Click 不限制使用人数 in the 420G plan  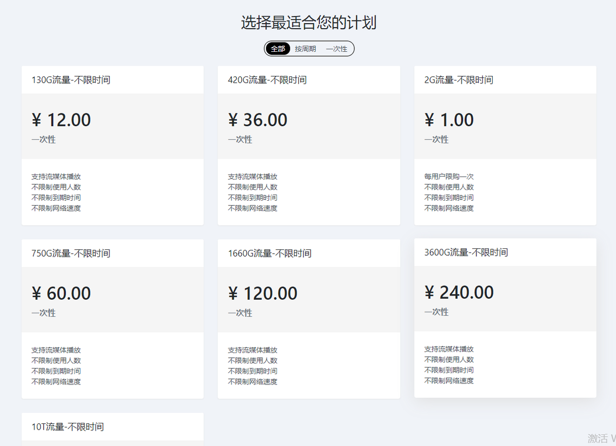click(x=253, y=187)
